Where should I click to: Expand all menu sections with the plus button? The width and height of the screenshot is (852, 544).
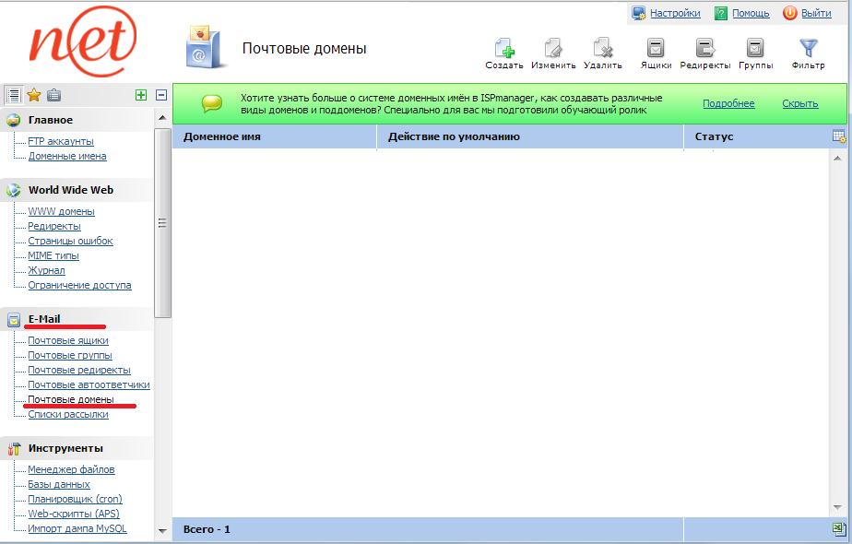tap(141, 95)
